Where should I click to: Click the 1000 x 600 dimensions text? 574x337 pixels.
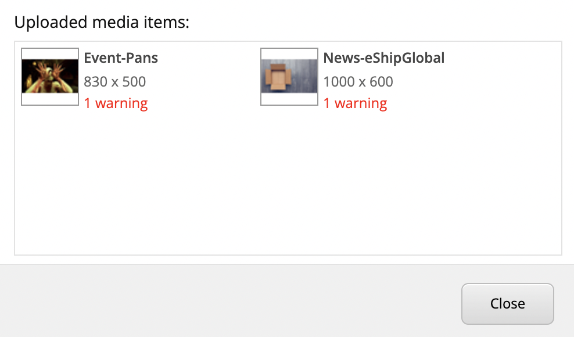pos(358,81)
